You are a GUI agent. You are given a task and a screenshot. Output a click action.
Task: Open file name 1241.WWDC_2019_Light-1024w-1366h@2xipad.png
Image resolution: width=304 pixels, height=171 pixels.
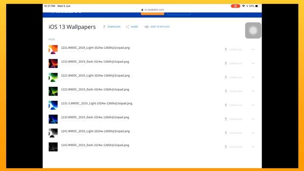[95, 131]
